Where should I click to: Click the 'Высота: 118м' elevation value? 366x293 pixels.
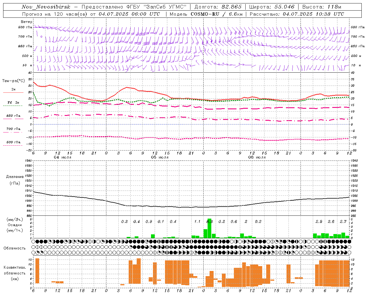coord(322,7)
